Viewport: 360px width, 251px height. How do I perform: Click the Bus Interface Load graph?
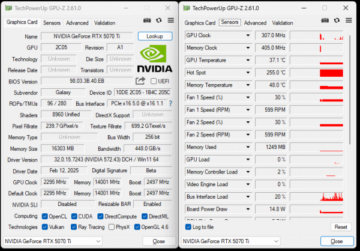click(x=316, y=197)
